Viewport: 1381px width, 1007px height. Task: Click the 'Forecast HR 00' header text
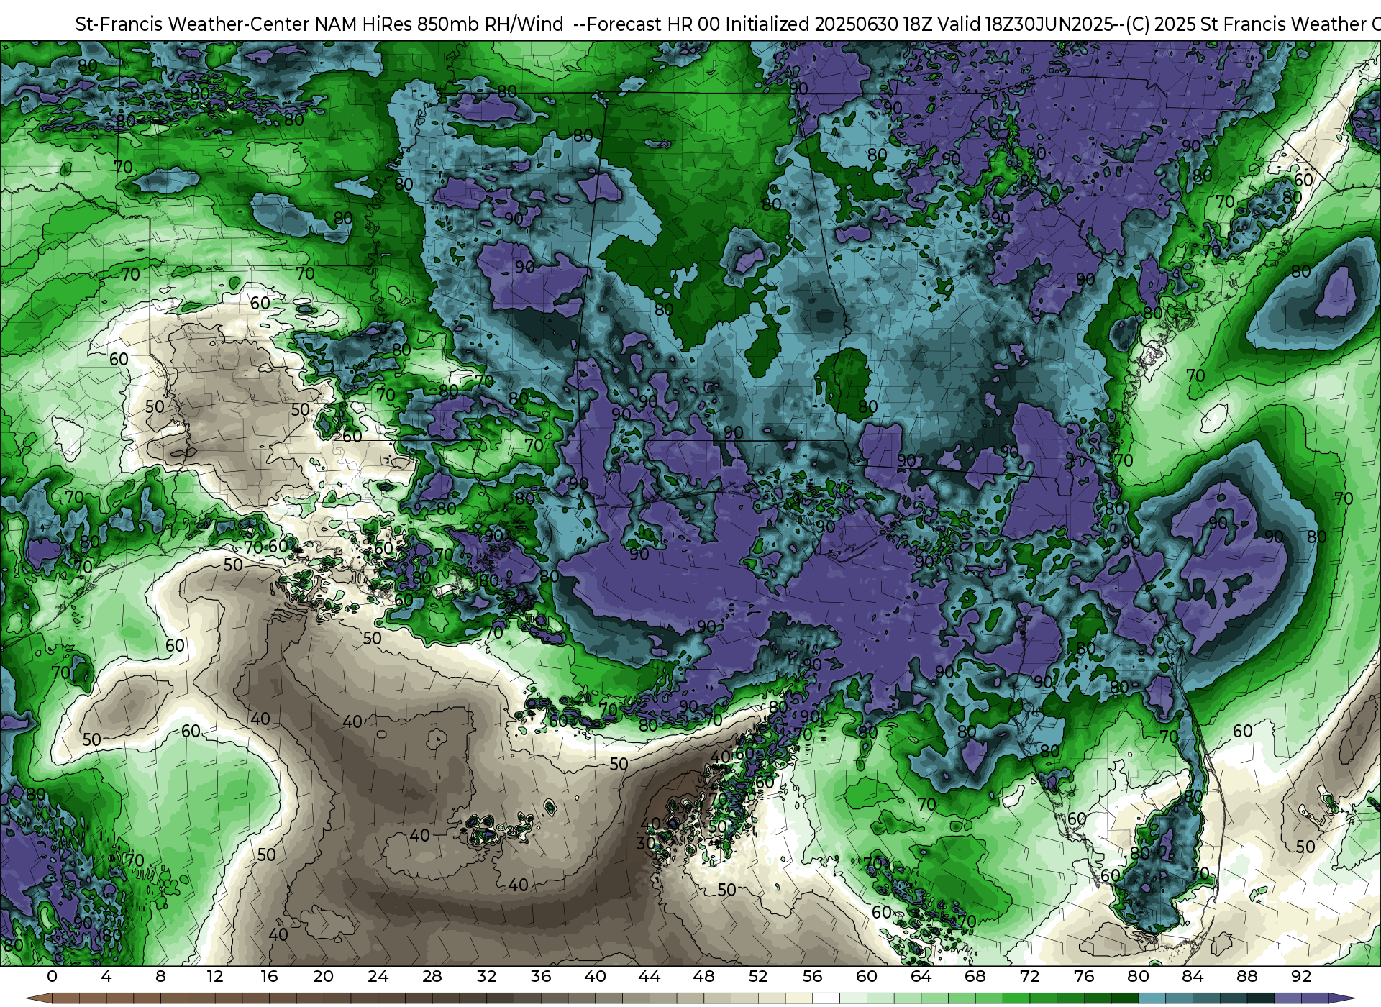(654, 24)
